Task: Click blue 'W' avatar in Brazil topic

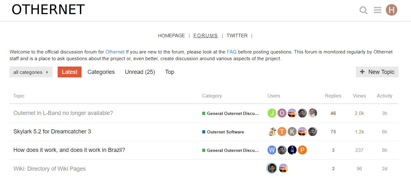Action: tap(272, 150)
